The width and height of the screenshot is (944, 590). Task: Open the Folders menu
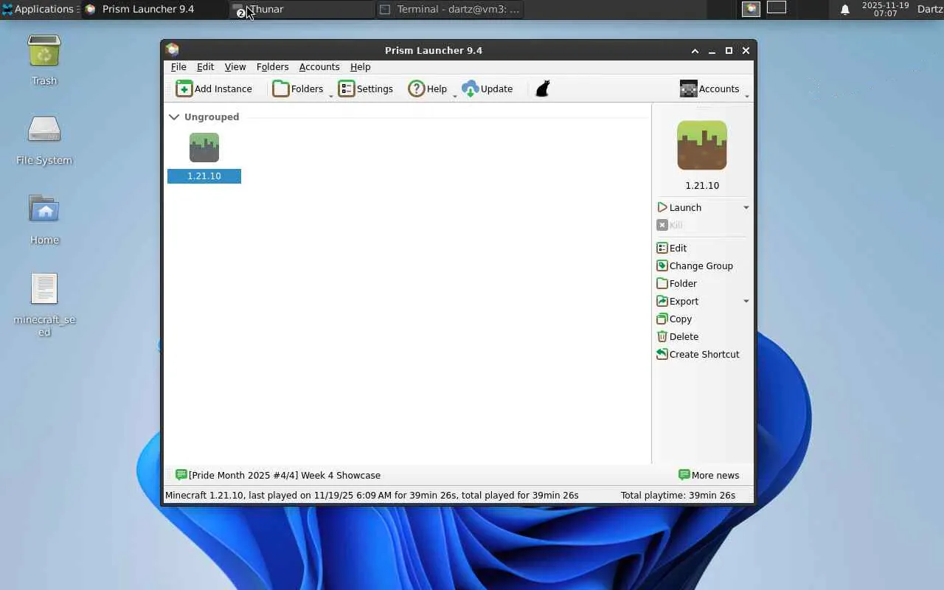click(x=272, y=67)
